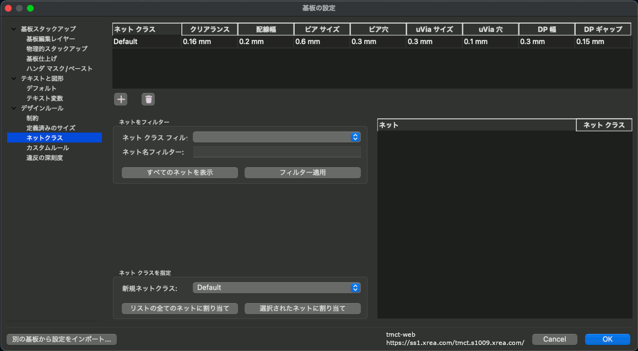The image size is (638, 351).
Task: Click 選択されたネットに割り当て button
Action: [x=302, y=308]
